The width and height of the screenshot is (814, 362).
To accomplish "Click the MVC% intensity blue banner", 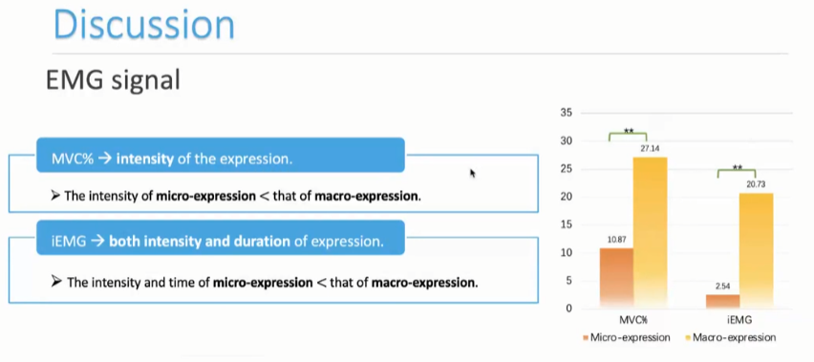I will (x=220, y=155).
